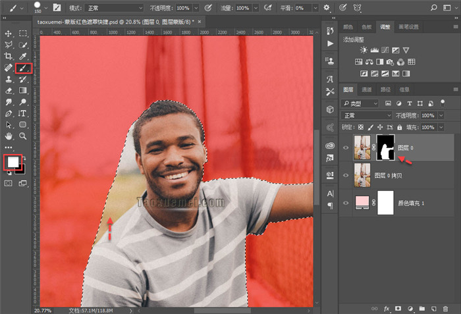
Task: Select the Zoom magnifier tool
Action: [23, 136]
